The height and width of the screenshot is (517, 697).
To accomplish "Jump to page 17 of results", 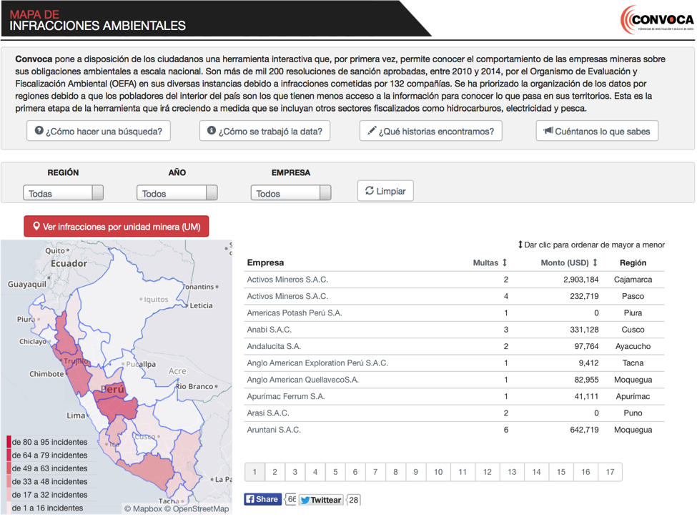I will (610, 472).
